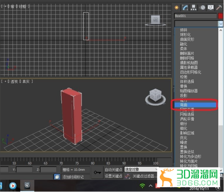Click the red object color swatch
The width and height of the screenshot is (224, 192).
220,16
